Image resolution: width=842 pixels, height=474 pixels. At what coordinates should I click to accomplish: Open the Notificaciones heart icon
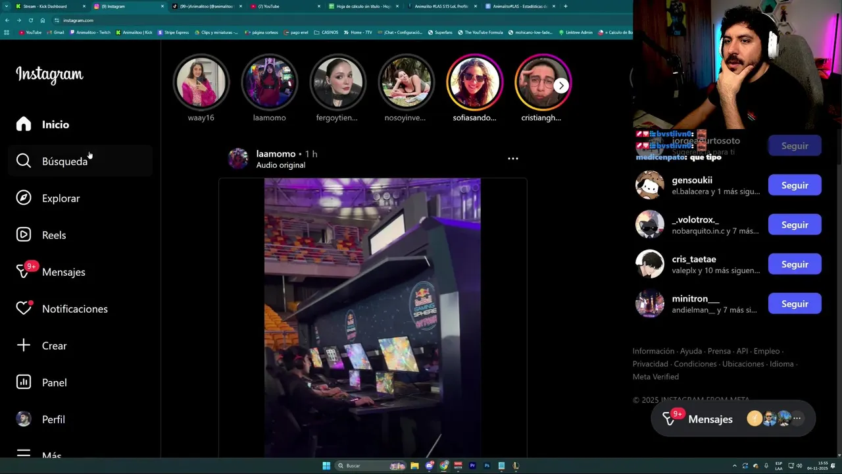24,308
